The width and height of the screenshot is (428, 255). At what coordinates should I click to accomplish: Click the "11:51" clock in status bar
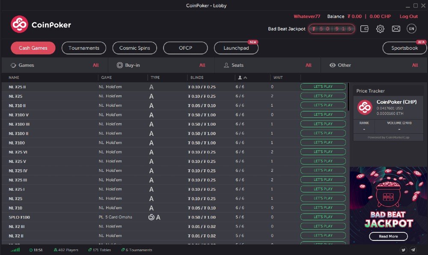tap(36, 250)
